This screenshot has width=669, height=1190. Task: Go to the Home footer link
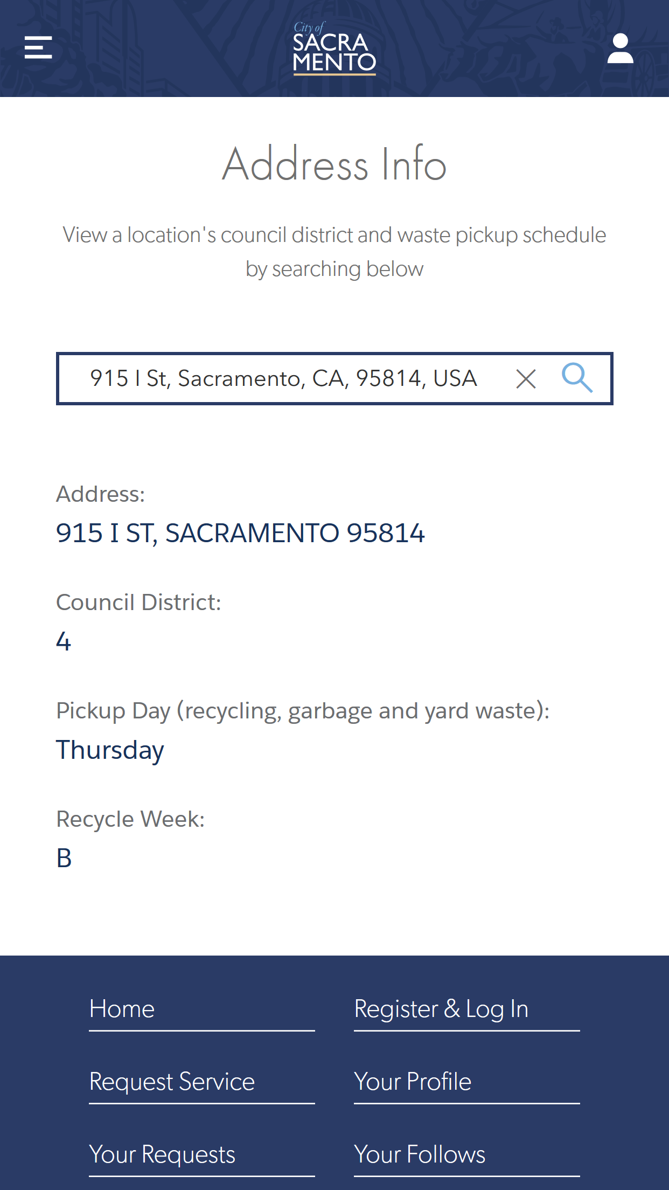122,1009
